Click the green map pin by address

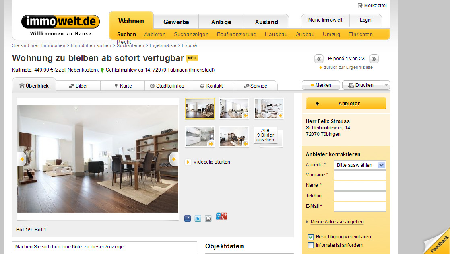(x=102, y=70)
